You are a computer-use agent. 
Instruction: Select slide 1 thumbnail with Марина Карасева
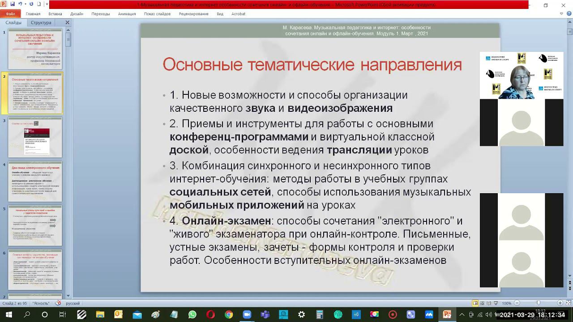35,50
